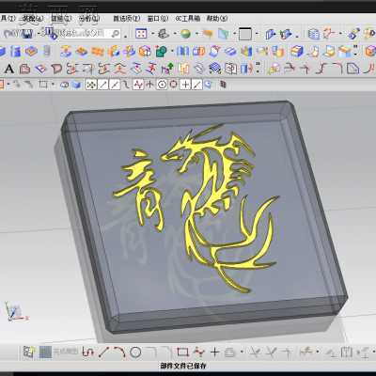Open dropdown arrow beside gray background swatch
The height and width of the screenshot is (376, 376).
[x=257, y=34]
